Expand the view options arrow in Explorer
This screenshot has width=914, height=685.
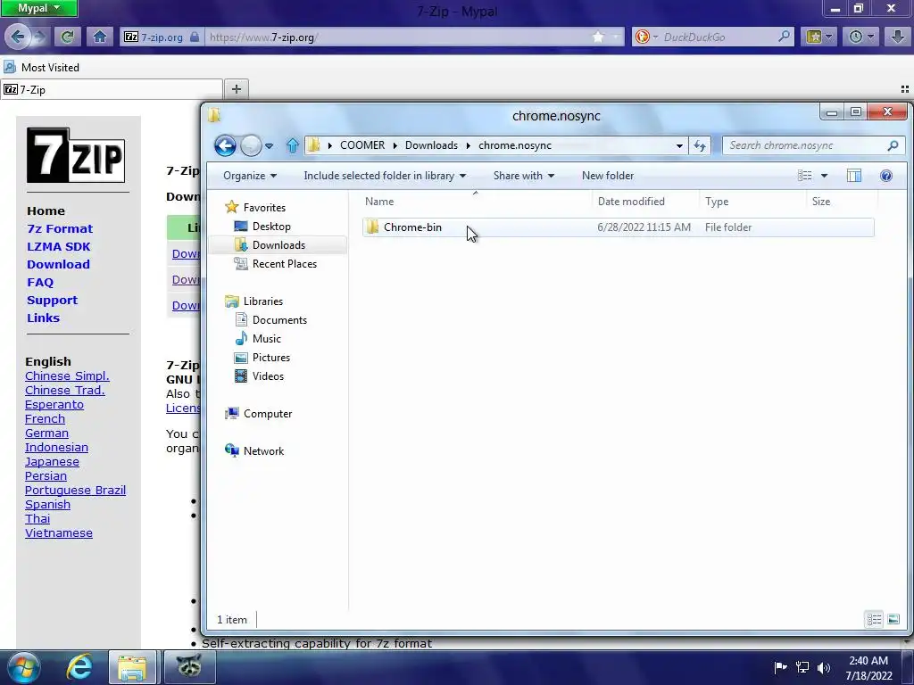(x=824, y=176)
